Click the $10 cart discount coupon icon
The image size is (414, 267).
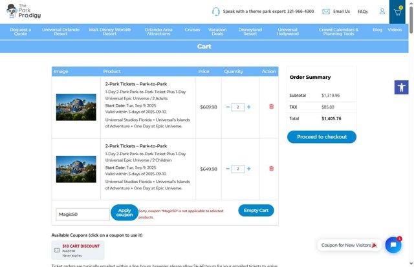click(x=57, y=250)
